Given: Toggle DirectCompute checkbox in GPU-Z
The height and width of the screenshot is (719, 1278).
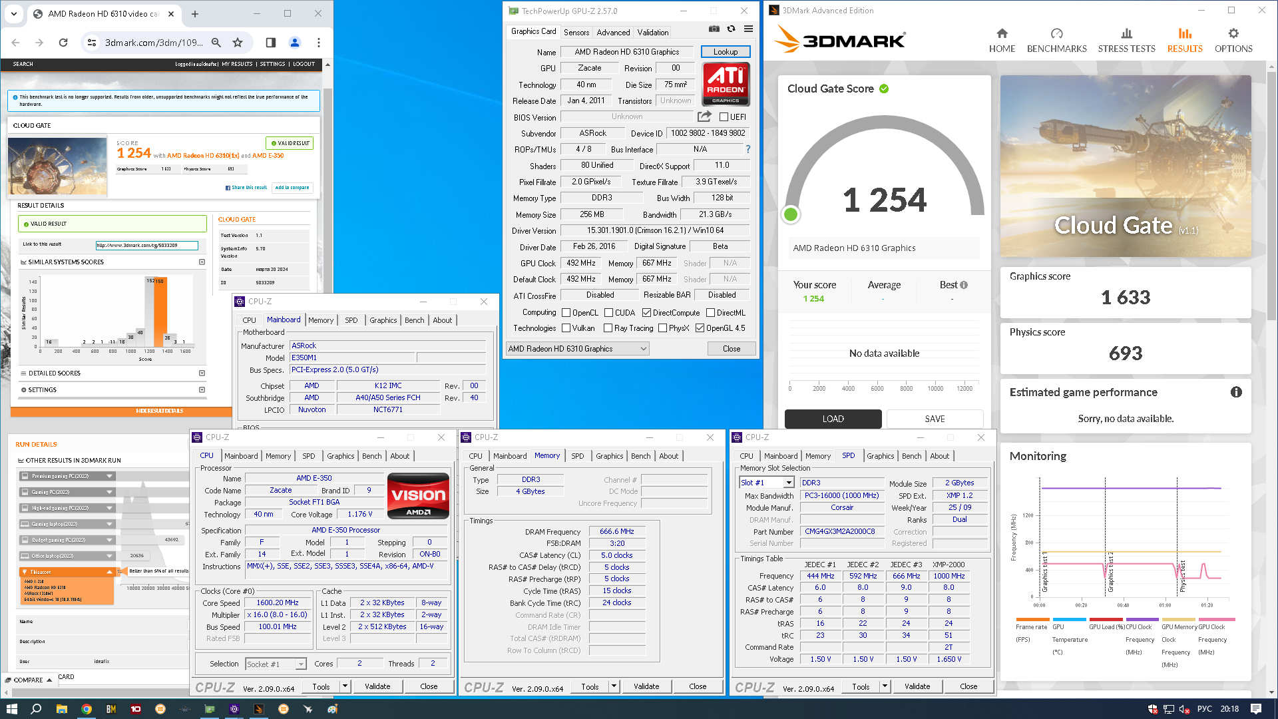Looking at the screenshot, I should 646,313.
